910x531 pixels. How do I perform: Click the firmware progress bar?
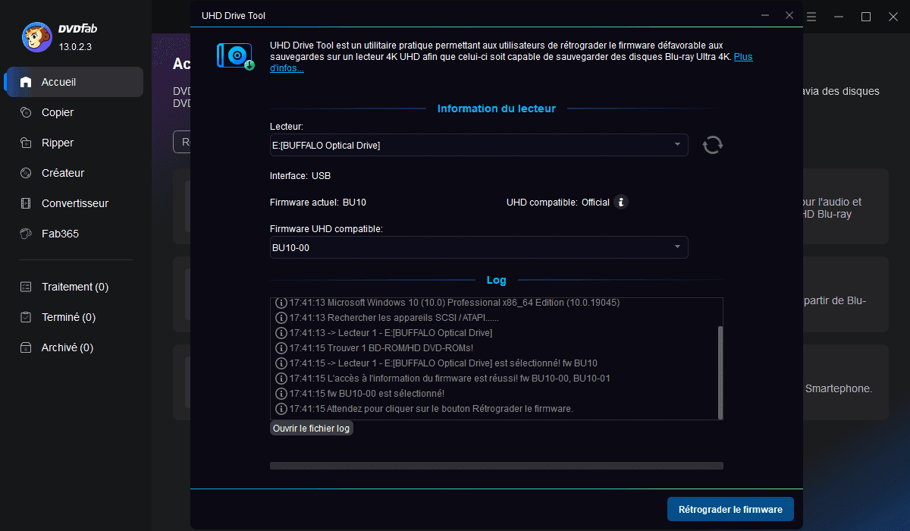click(497, 466)
